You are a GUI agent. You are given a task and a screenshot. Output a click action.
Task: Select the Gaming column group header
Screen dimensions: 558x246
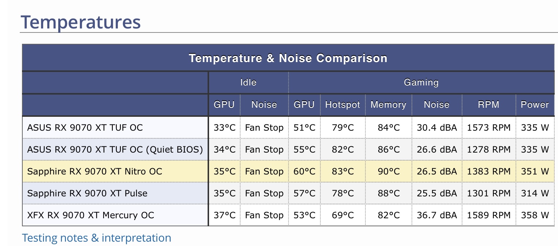click(421, 82)
